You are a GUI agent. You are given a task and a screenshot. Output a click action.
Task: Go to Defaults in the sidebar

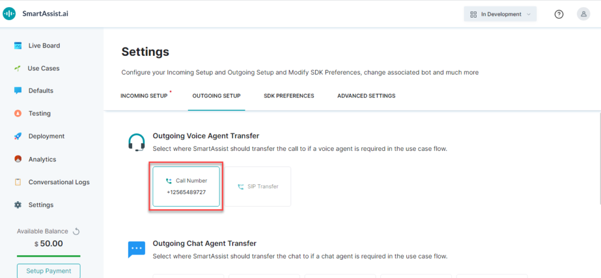pyautogui.click(x=40, y=91)
